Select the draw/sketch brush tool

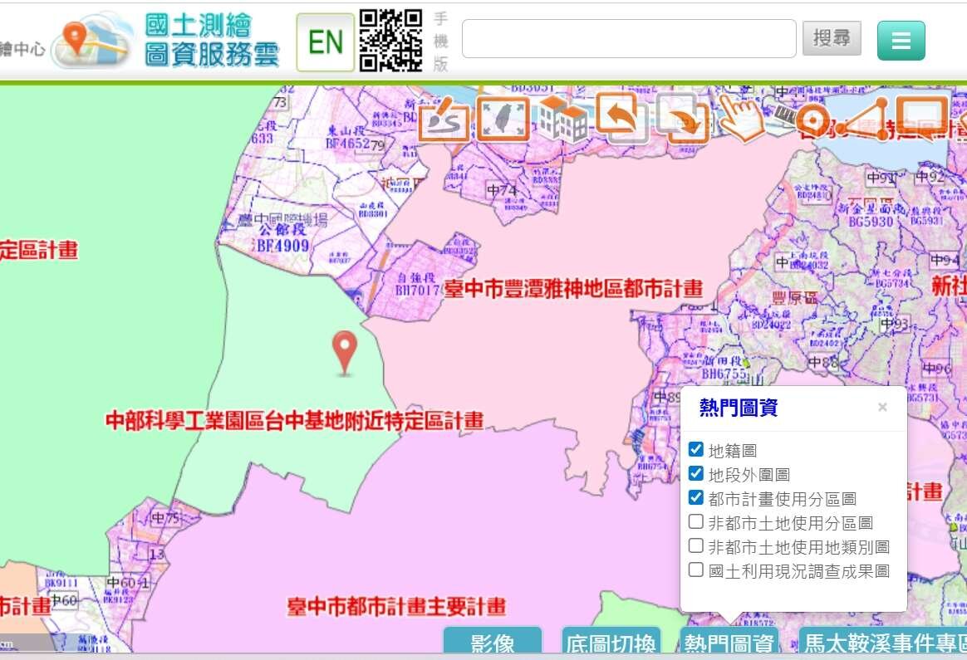[x=443, y=119]
